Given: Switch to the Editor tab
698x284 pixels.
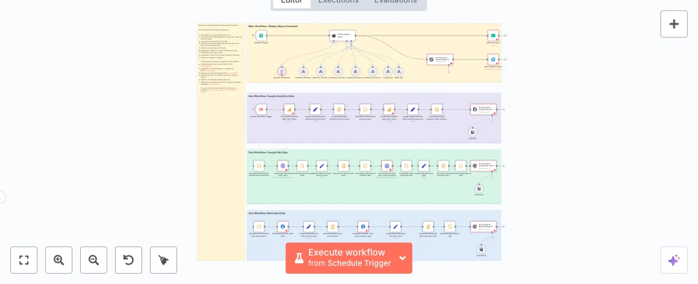Looking at the screenshot, I should [x=291, y=1].
